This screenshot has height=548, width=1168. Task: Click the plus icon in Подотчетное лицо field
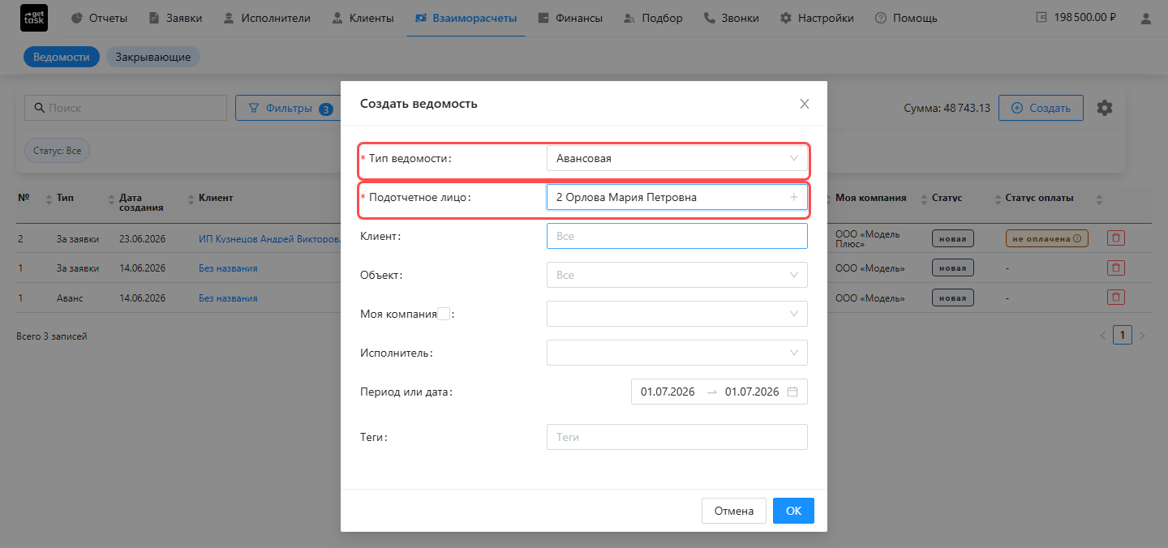[x=794, y=197]
